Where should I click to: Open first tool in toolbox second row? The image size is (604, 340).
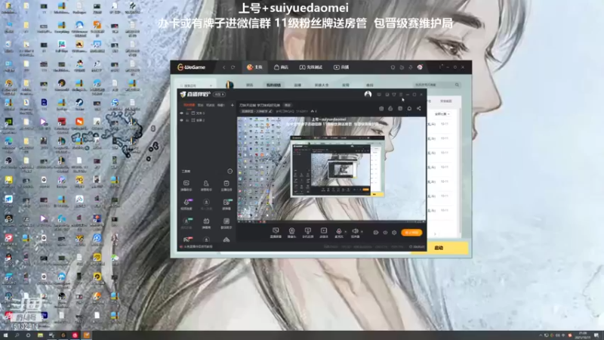pos(186,204)
